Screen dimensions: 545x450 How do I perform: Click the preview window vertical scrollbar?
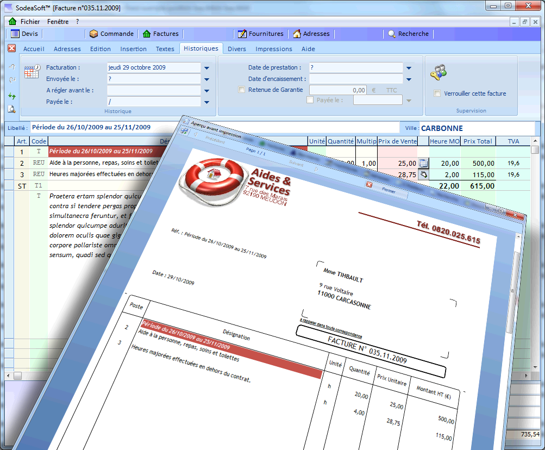point(514,291)
